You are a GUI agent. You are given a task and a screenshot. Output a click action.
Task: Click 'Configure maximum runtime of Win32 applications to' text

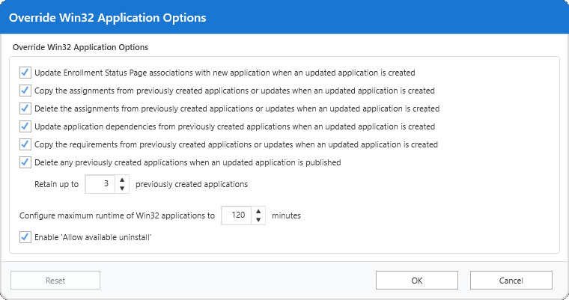tap(118, 215)
